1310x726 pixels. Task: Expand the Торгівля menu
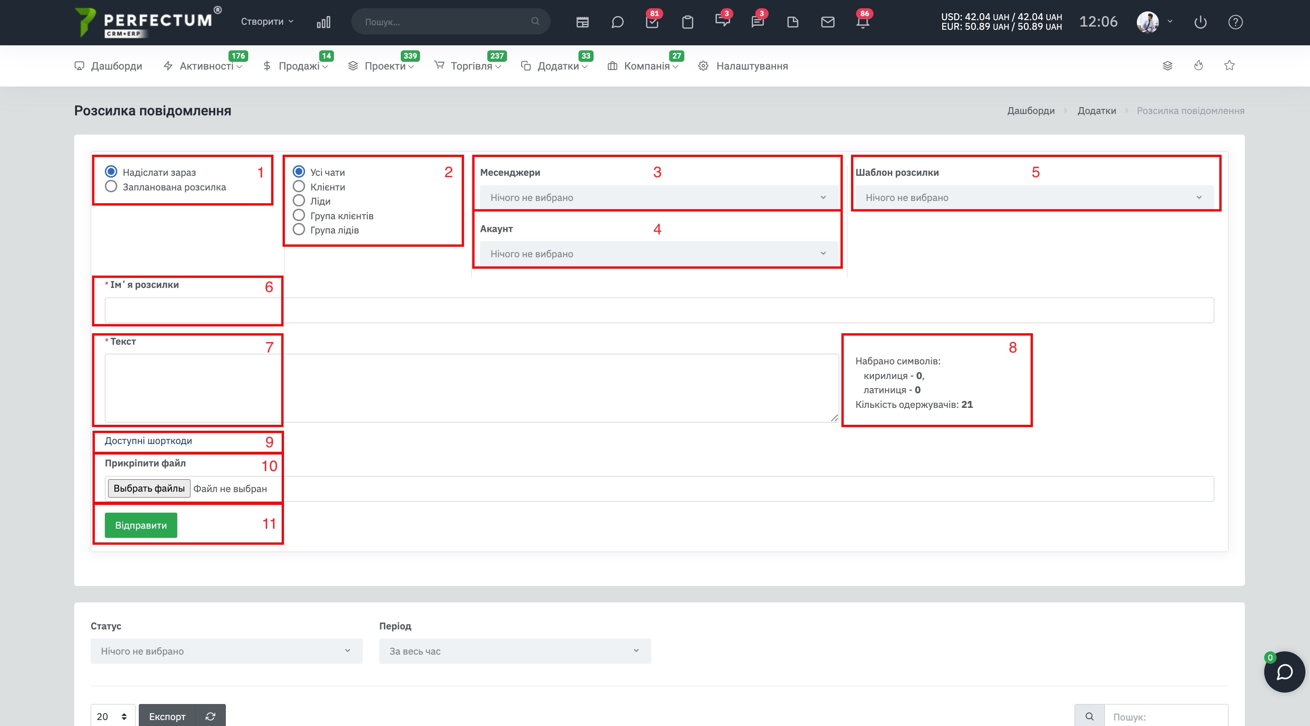(467, 66)
